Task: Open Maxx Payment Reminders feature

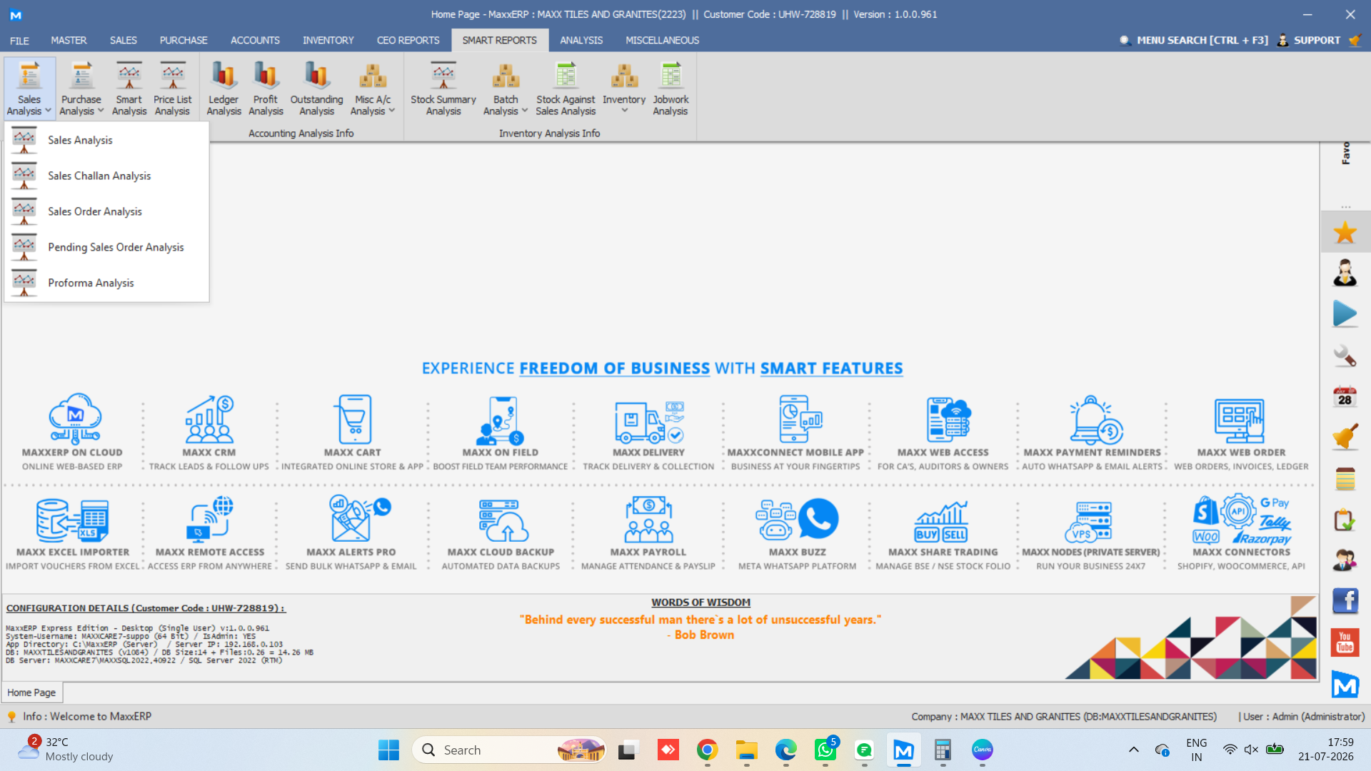Action: pos(1093,432)
